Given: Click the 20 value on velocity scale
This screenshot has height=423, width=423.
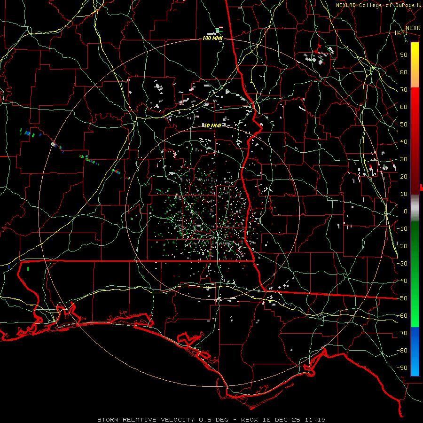Looking at the screenshot, I should tap(404, 176).
